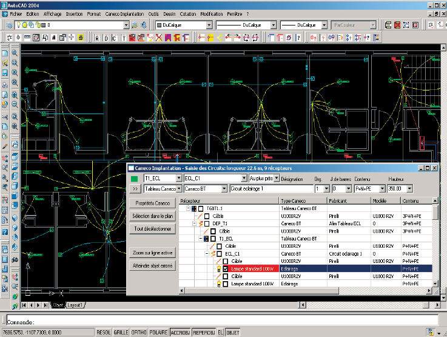
Task: Click the lamp icon on the highlighted row
Action: click(x=219, y=269)
